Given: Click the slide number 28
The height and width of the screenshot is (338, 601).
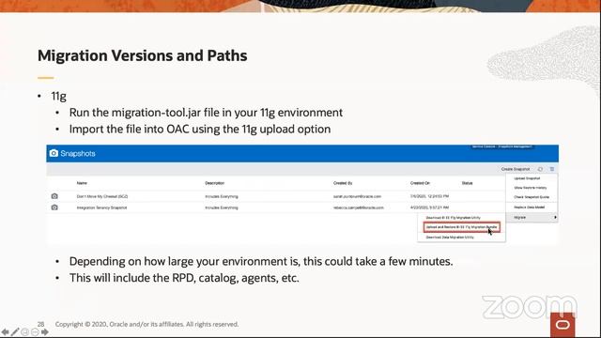Looking at the screenshot, I should click(x=40, y=324).
